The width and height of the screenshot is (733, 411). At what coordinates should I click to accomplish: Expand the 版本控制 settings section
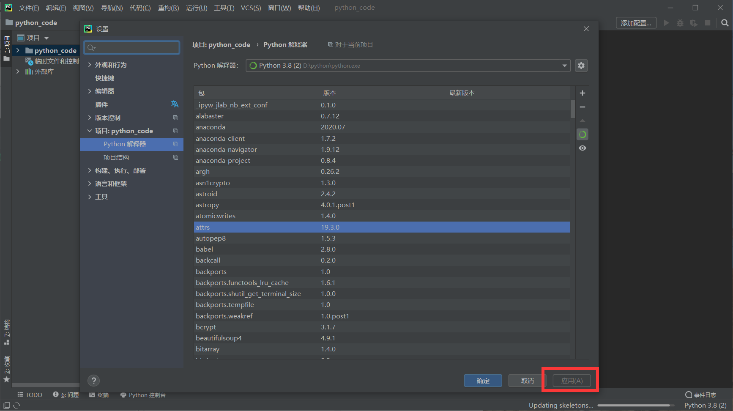90,118
